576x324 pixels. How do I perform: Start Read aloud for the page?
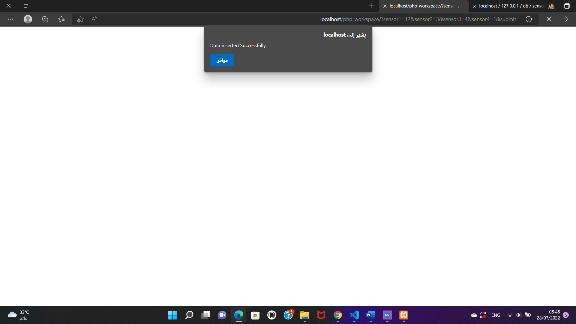coord(94,19)
